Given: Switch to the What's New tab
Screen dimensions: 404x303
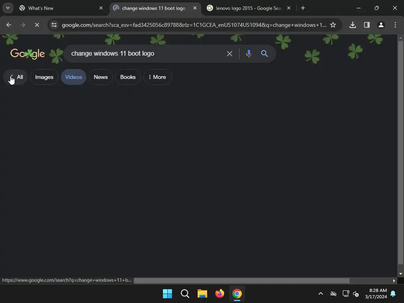Looking at the screenshot, I should (61, 8).
